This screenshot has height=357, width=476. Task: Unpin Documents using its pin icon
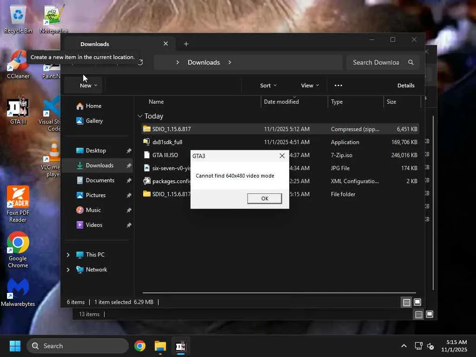[129, 180]
